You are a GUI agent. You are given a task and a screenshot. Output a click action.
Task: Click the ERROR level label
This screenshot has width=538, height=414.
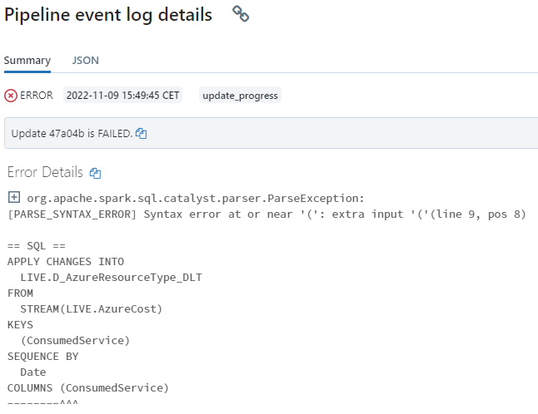37,96
